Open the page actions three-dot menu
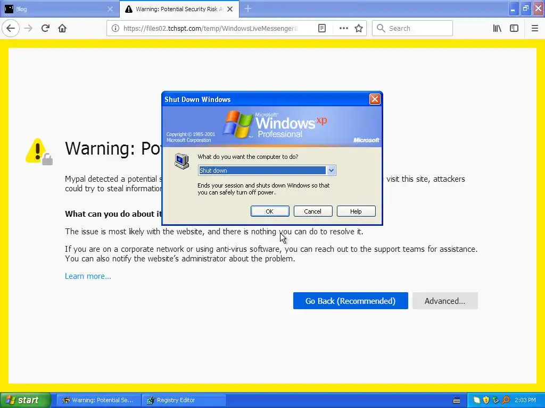Screen dimensions: 545x408 pos(343,28)
